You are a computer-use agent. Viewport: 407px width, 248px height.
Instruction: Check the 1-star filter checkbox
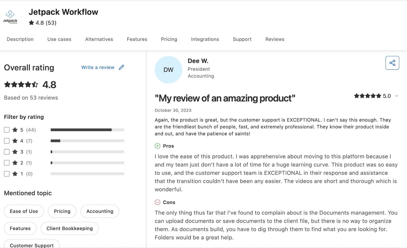(7, 174)
